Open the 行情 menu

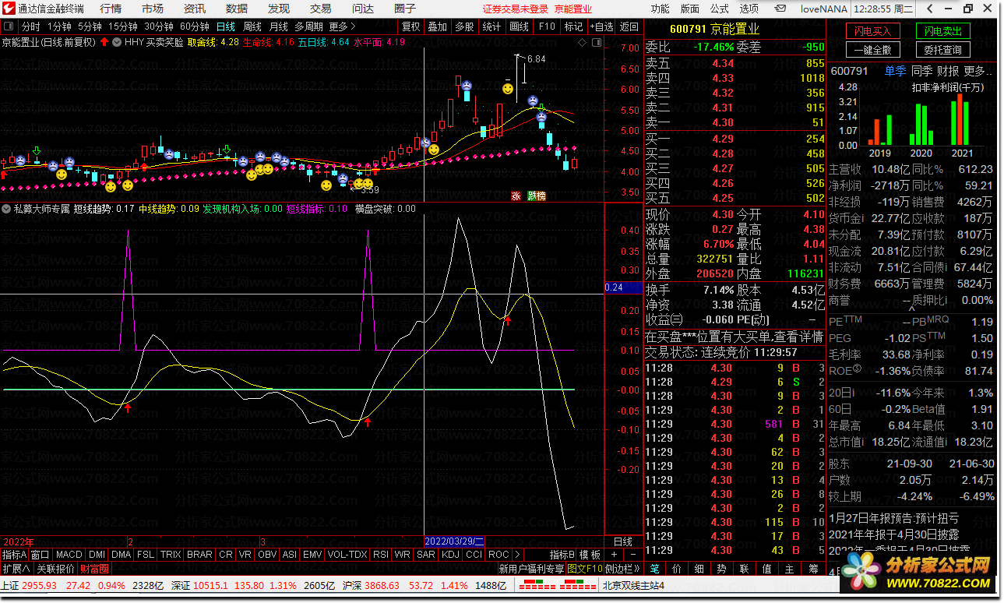[111, 9]
